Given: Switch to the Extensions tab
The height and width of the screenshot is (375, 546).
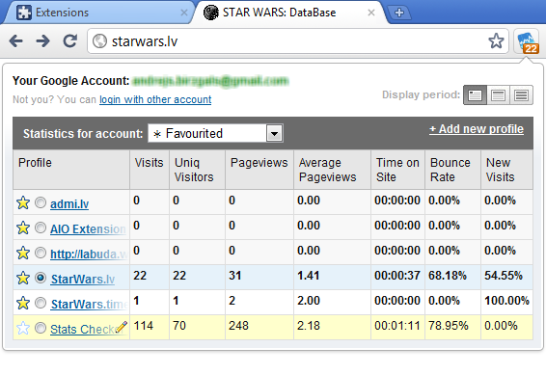Looking at the screenshot, I should click(x=99, y=13).
